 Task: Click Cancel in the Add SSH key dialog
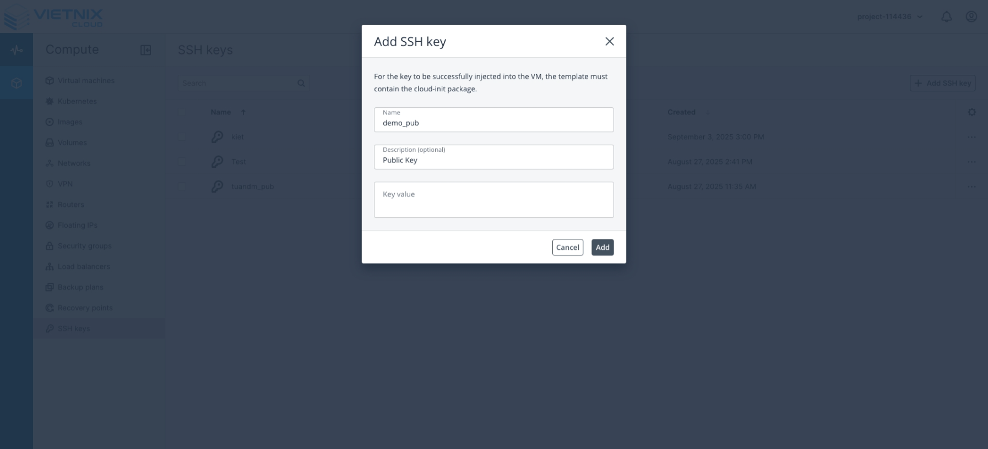tap(567, 247)
